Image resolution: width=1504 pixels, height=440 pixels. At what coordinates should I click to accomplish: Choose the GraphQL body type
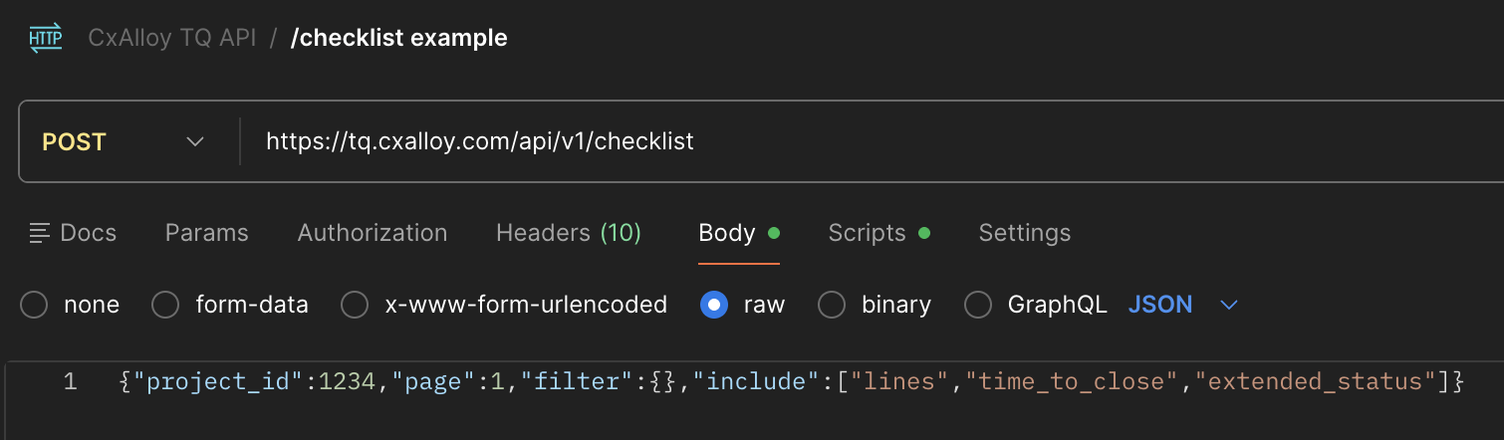978,305
